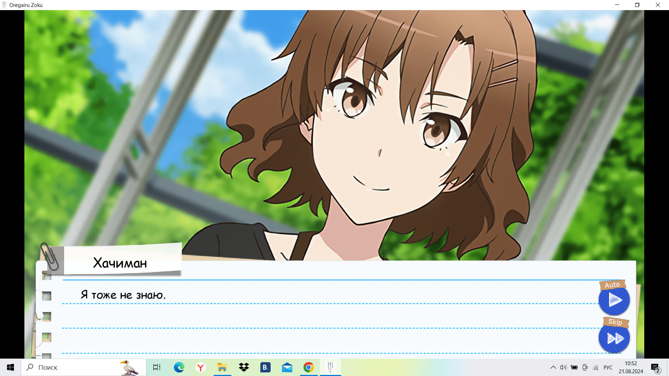Viewport: 669px width, 376px height.
Task: Switch the РУС input language indicator
Action: [x=608, y=367]
